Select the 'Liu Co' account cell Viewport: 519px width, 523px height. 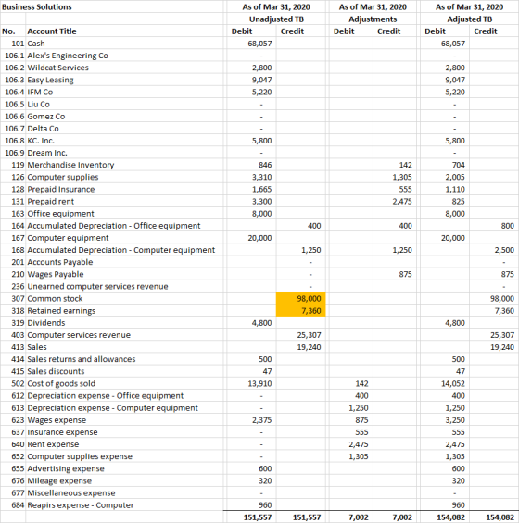pyautogui.click(x=38, y=105)
